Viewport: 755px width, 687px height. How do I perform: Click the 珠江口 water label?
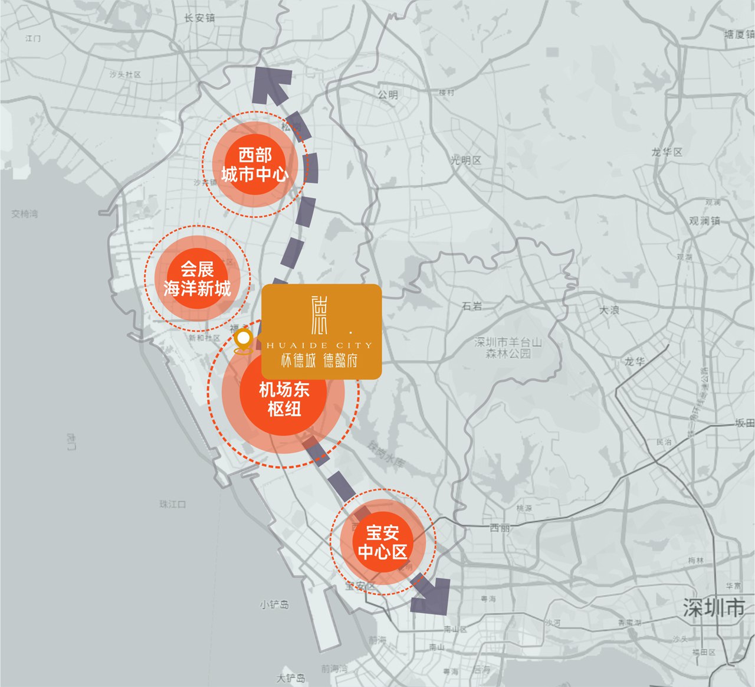172,504
